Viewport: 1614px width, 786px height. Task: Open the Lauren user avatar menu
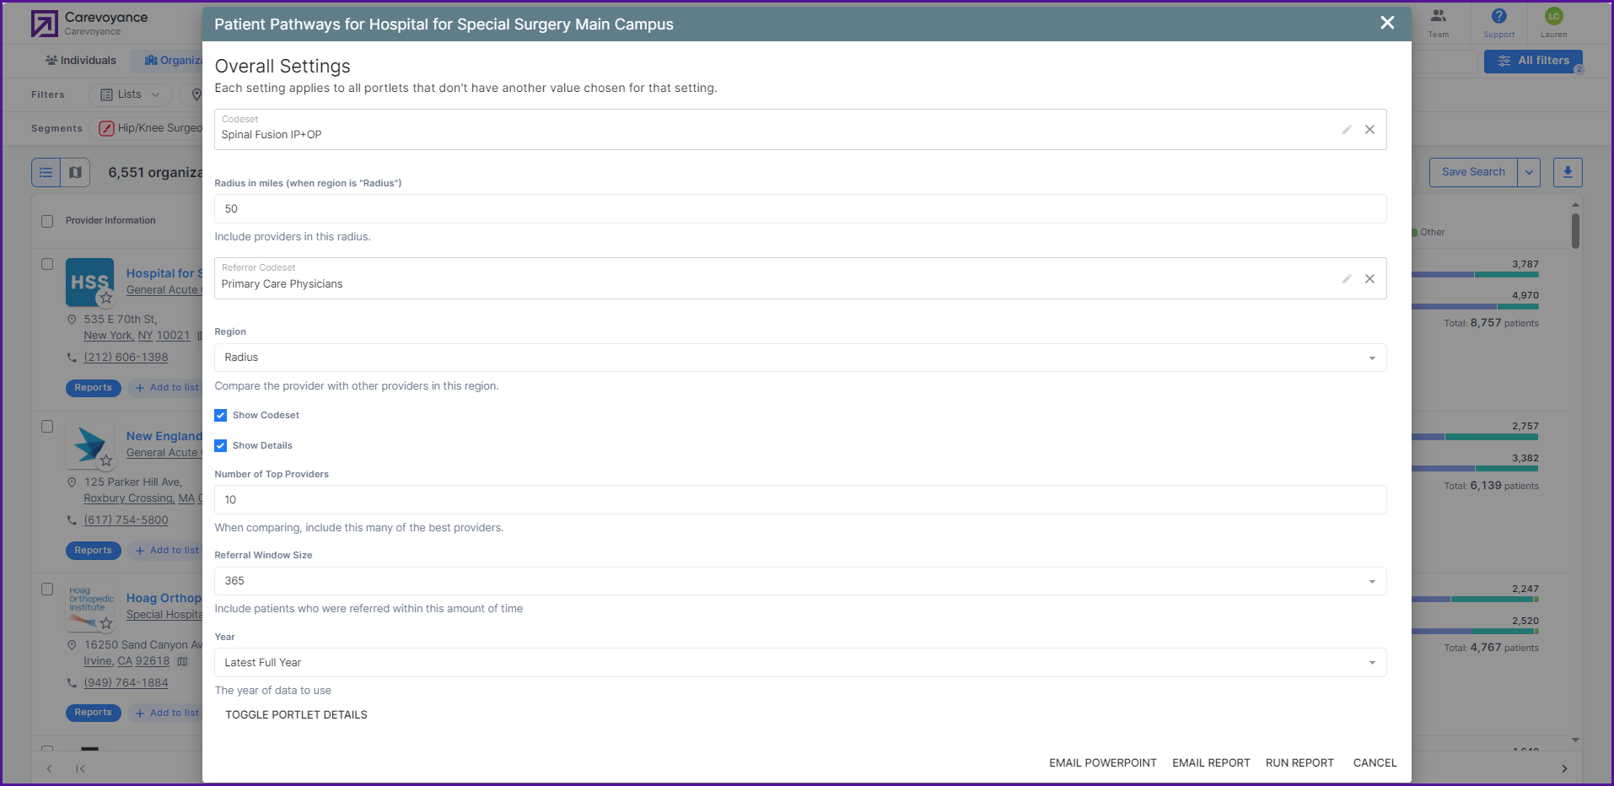[1553, 23]
